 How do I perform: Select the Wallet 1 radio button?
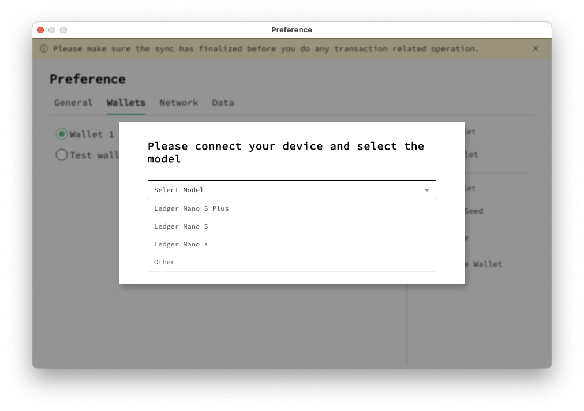click(62, 134)
